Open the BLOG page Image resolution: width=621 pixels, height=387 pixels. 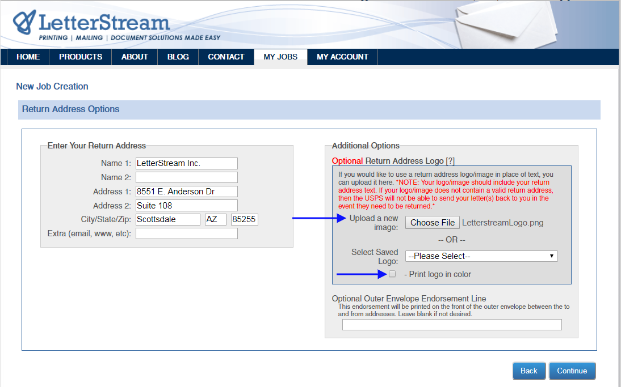[178, 57]
